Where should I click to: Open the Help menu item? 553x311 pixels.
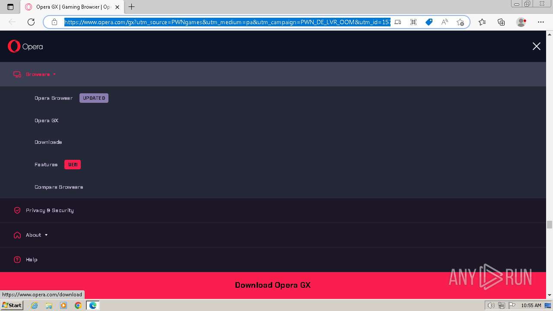[x=273, y=260]
